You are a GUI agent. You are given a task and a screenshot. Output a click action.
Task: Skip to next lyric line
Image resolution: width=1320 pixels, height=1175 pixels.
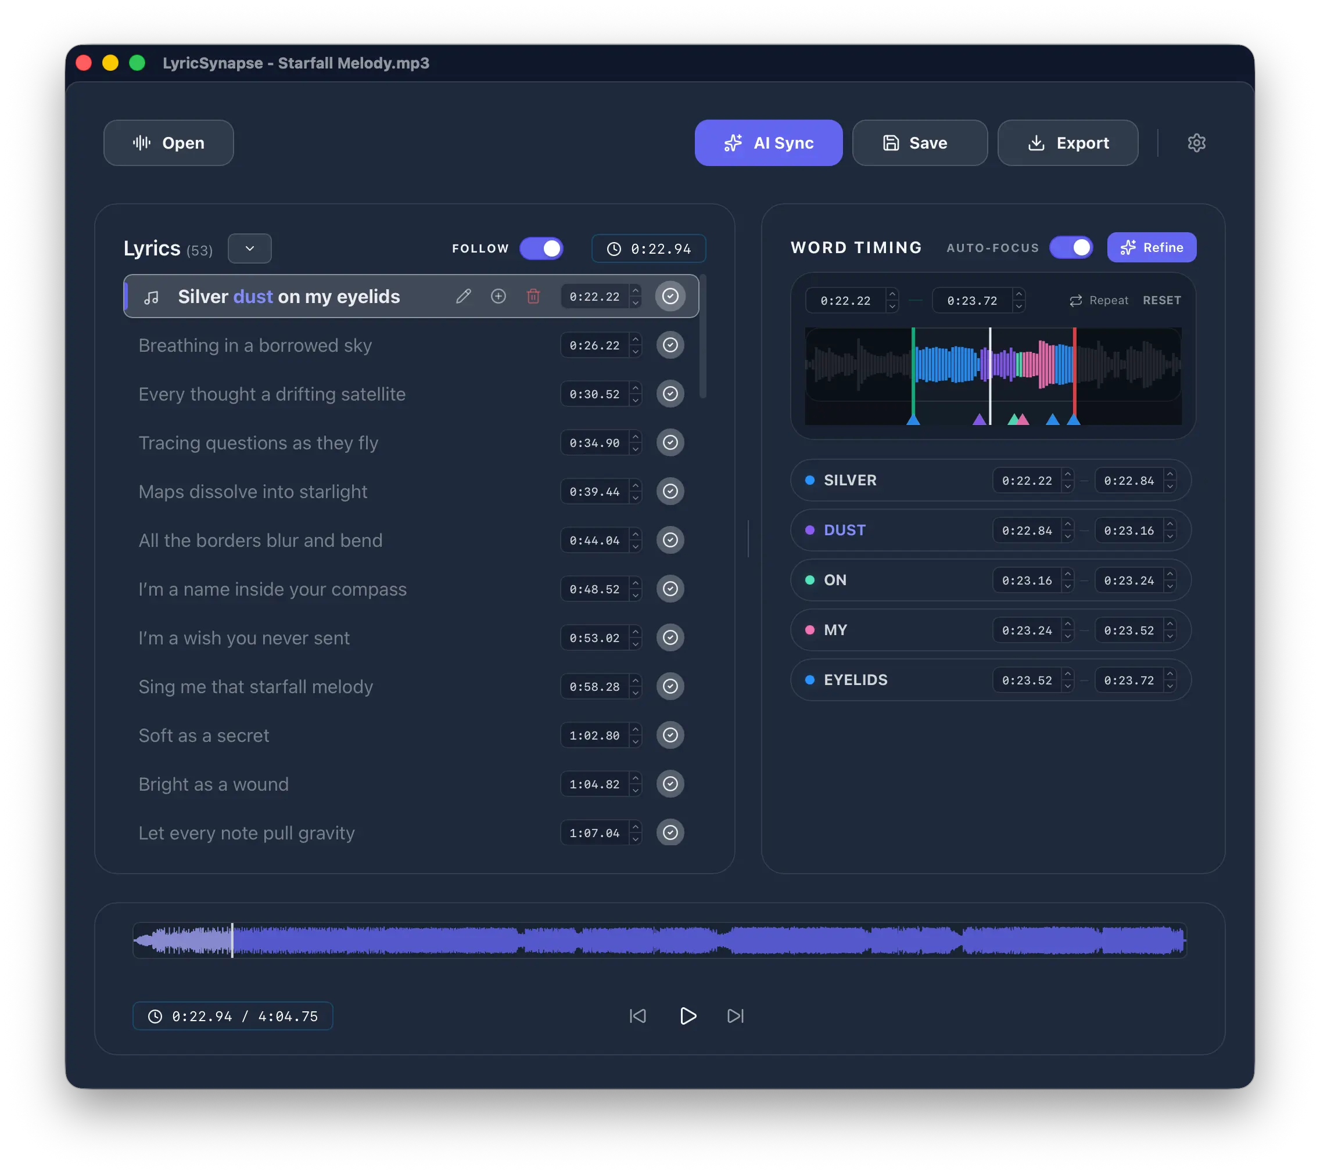(x=736, y=1015)
